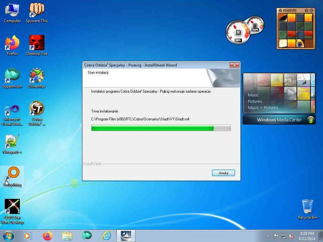Viewport: 323px width, 242px height.
Task: Click the network tray icon
Action: (x=284, y=236)
